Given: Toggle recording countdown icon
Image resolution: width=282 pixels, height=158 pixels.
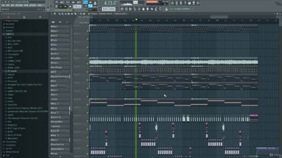Looking at the screenshot, I should [68, 2].
